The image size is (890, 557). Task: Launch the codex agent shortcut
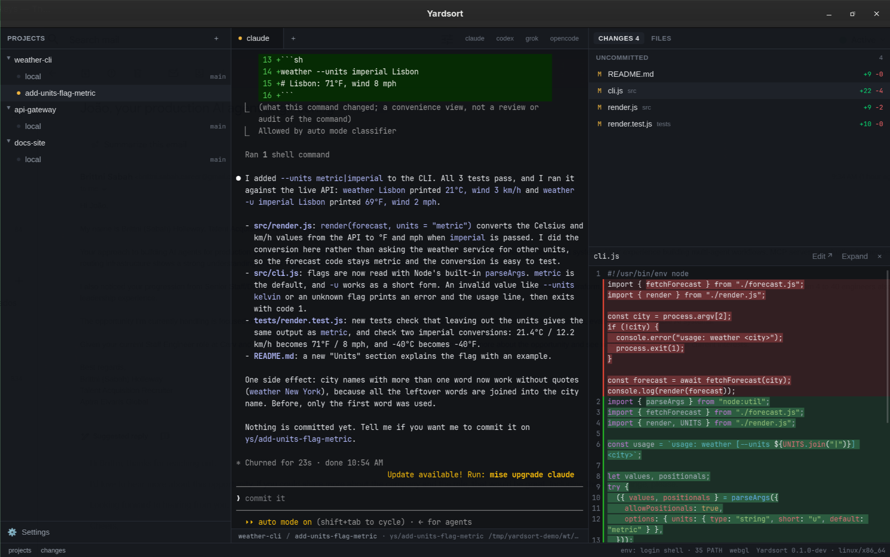[x=505, y=38]
